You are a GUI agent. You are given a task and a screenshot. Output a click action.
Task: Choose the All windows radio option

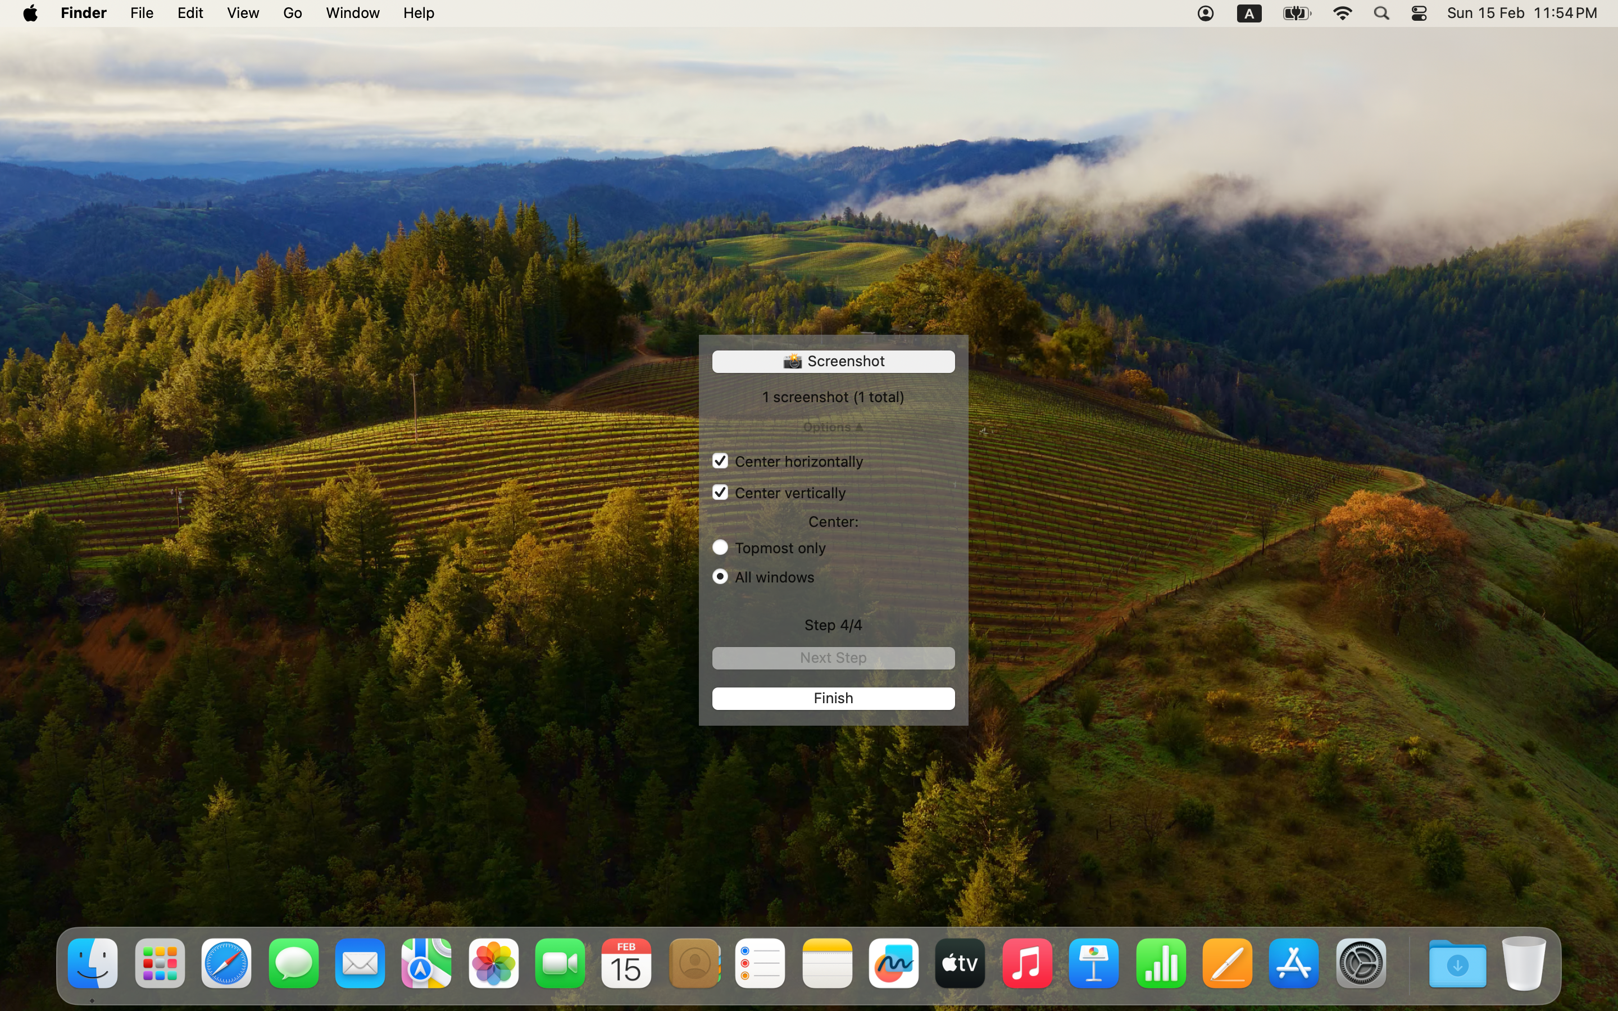(x=720, y=576)
